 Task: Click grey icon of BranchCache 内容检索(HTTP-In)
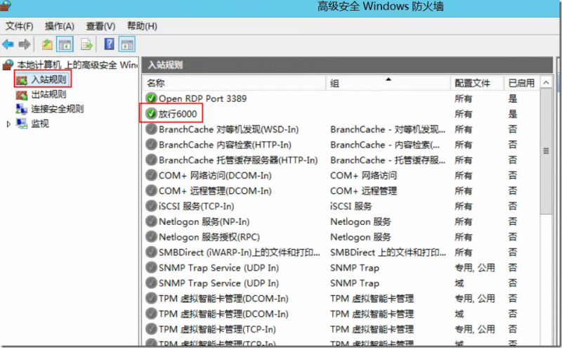pyautogui.click(x=151, y=144)
